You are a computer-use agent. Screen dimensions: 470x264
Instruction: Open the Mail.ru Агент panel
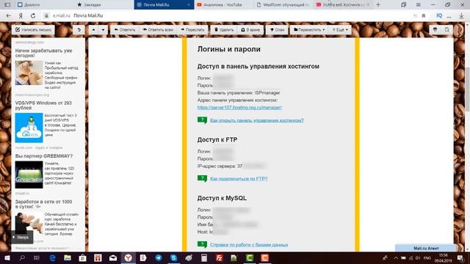click(426, 248)
